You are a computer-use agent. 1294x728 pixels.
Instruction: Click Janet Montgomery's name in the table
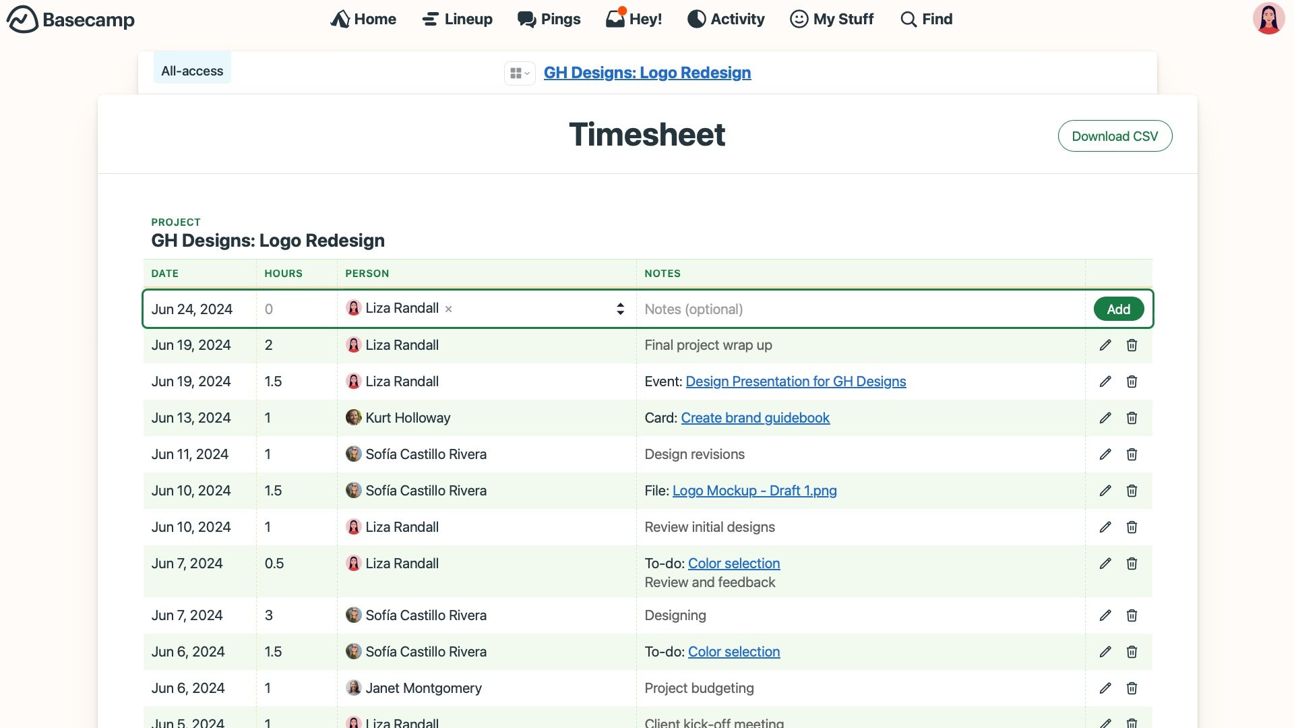[423, 688]
